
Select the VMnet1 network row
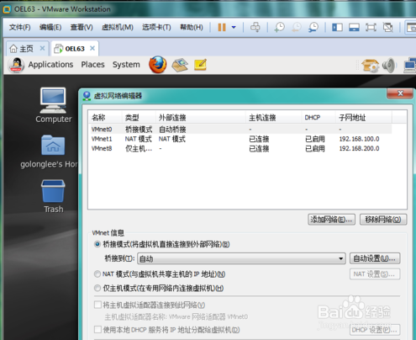pyautogui.click(x=240, y=139)
